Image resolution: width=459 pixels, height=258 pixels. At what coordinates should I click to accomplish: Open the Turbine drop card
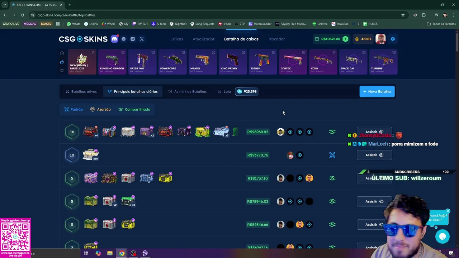383,62
